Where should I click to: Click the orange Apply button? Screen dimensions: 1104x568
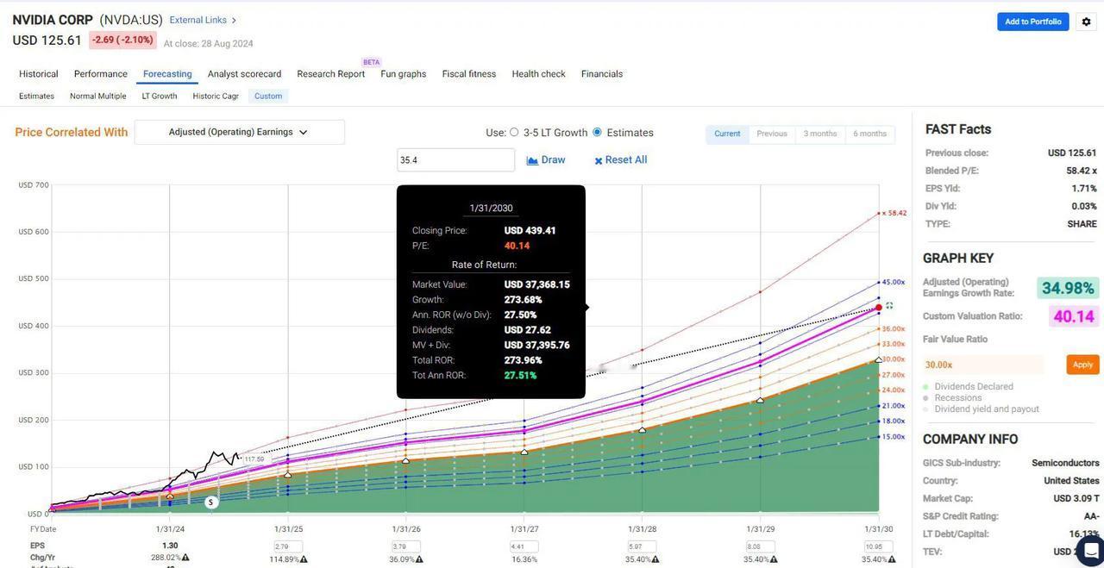coord(1082,365)
